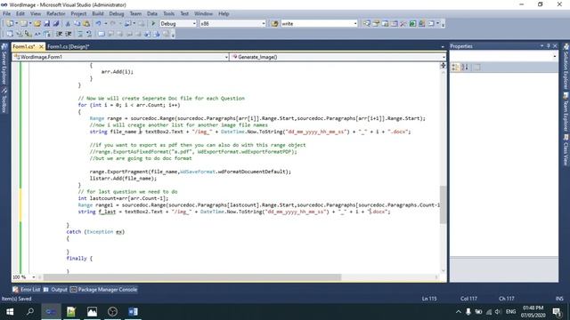Screen dimensions: 570x320
Task: Click the Windows Start button
Action: coord(10,312)
